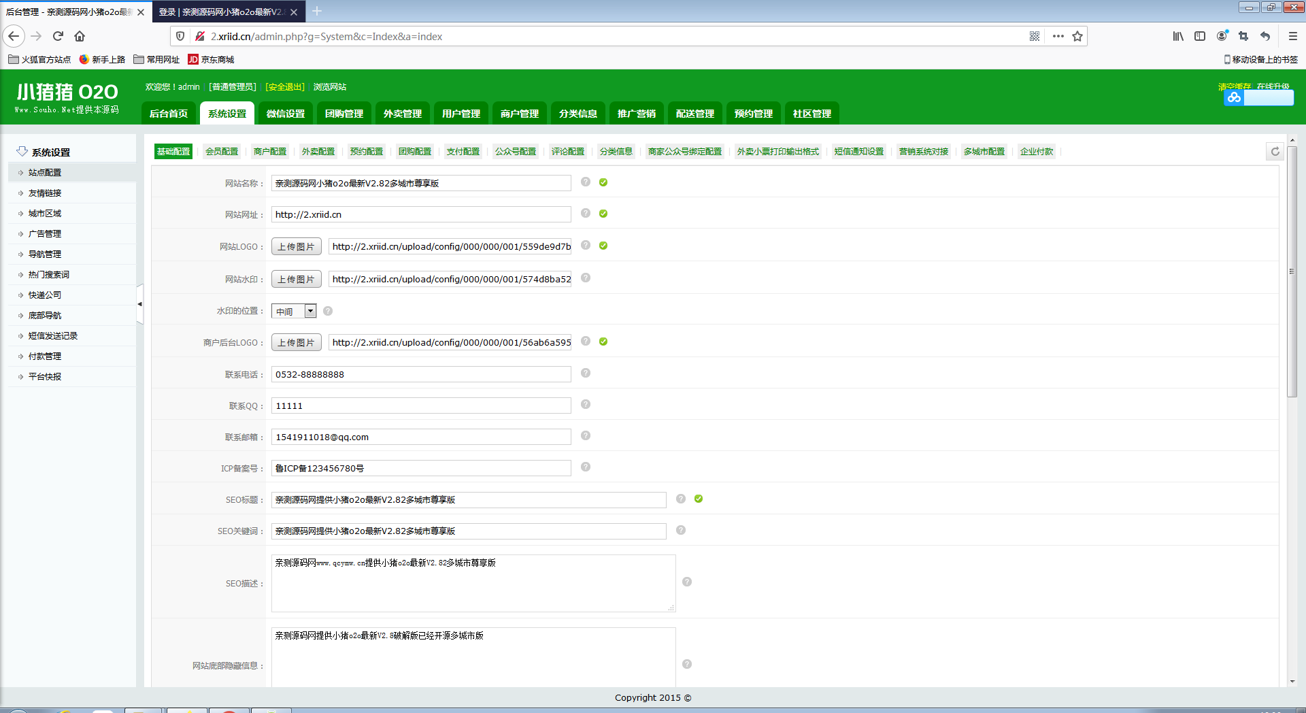Viewport: 1306px width, 713px height.
Task: Open the 支付配置 sub-tab
Action: (463, 152)
